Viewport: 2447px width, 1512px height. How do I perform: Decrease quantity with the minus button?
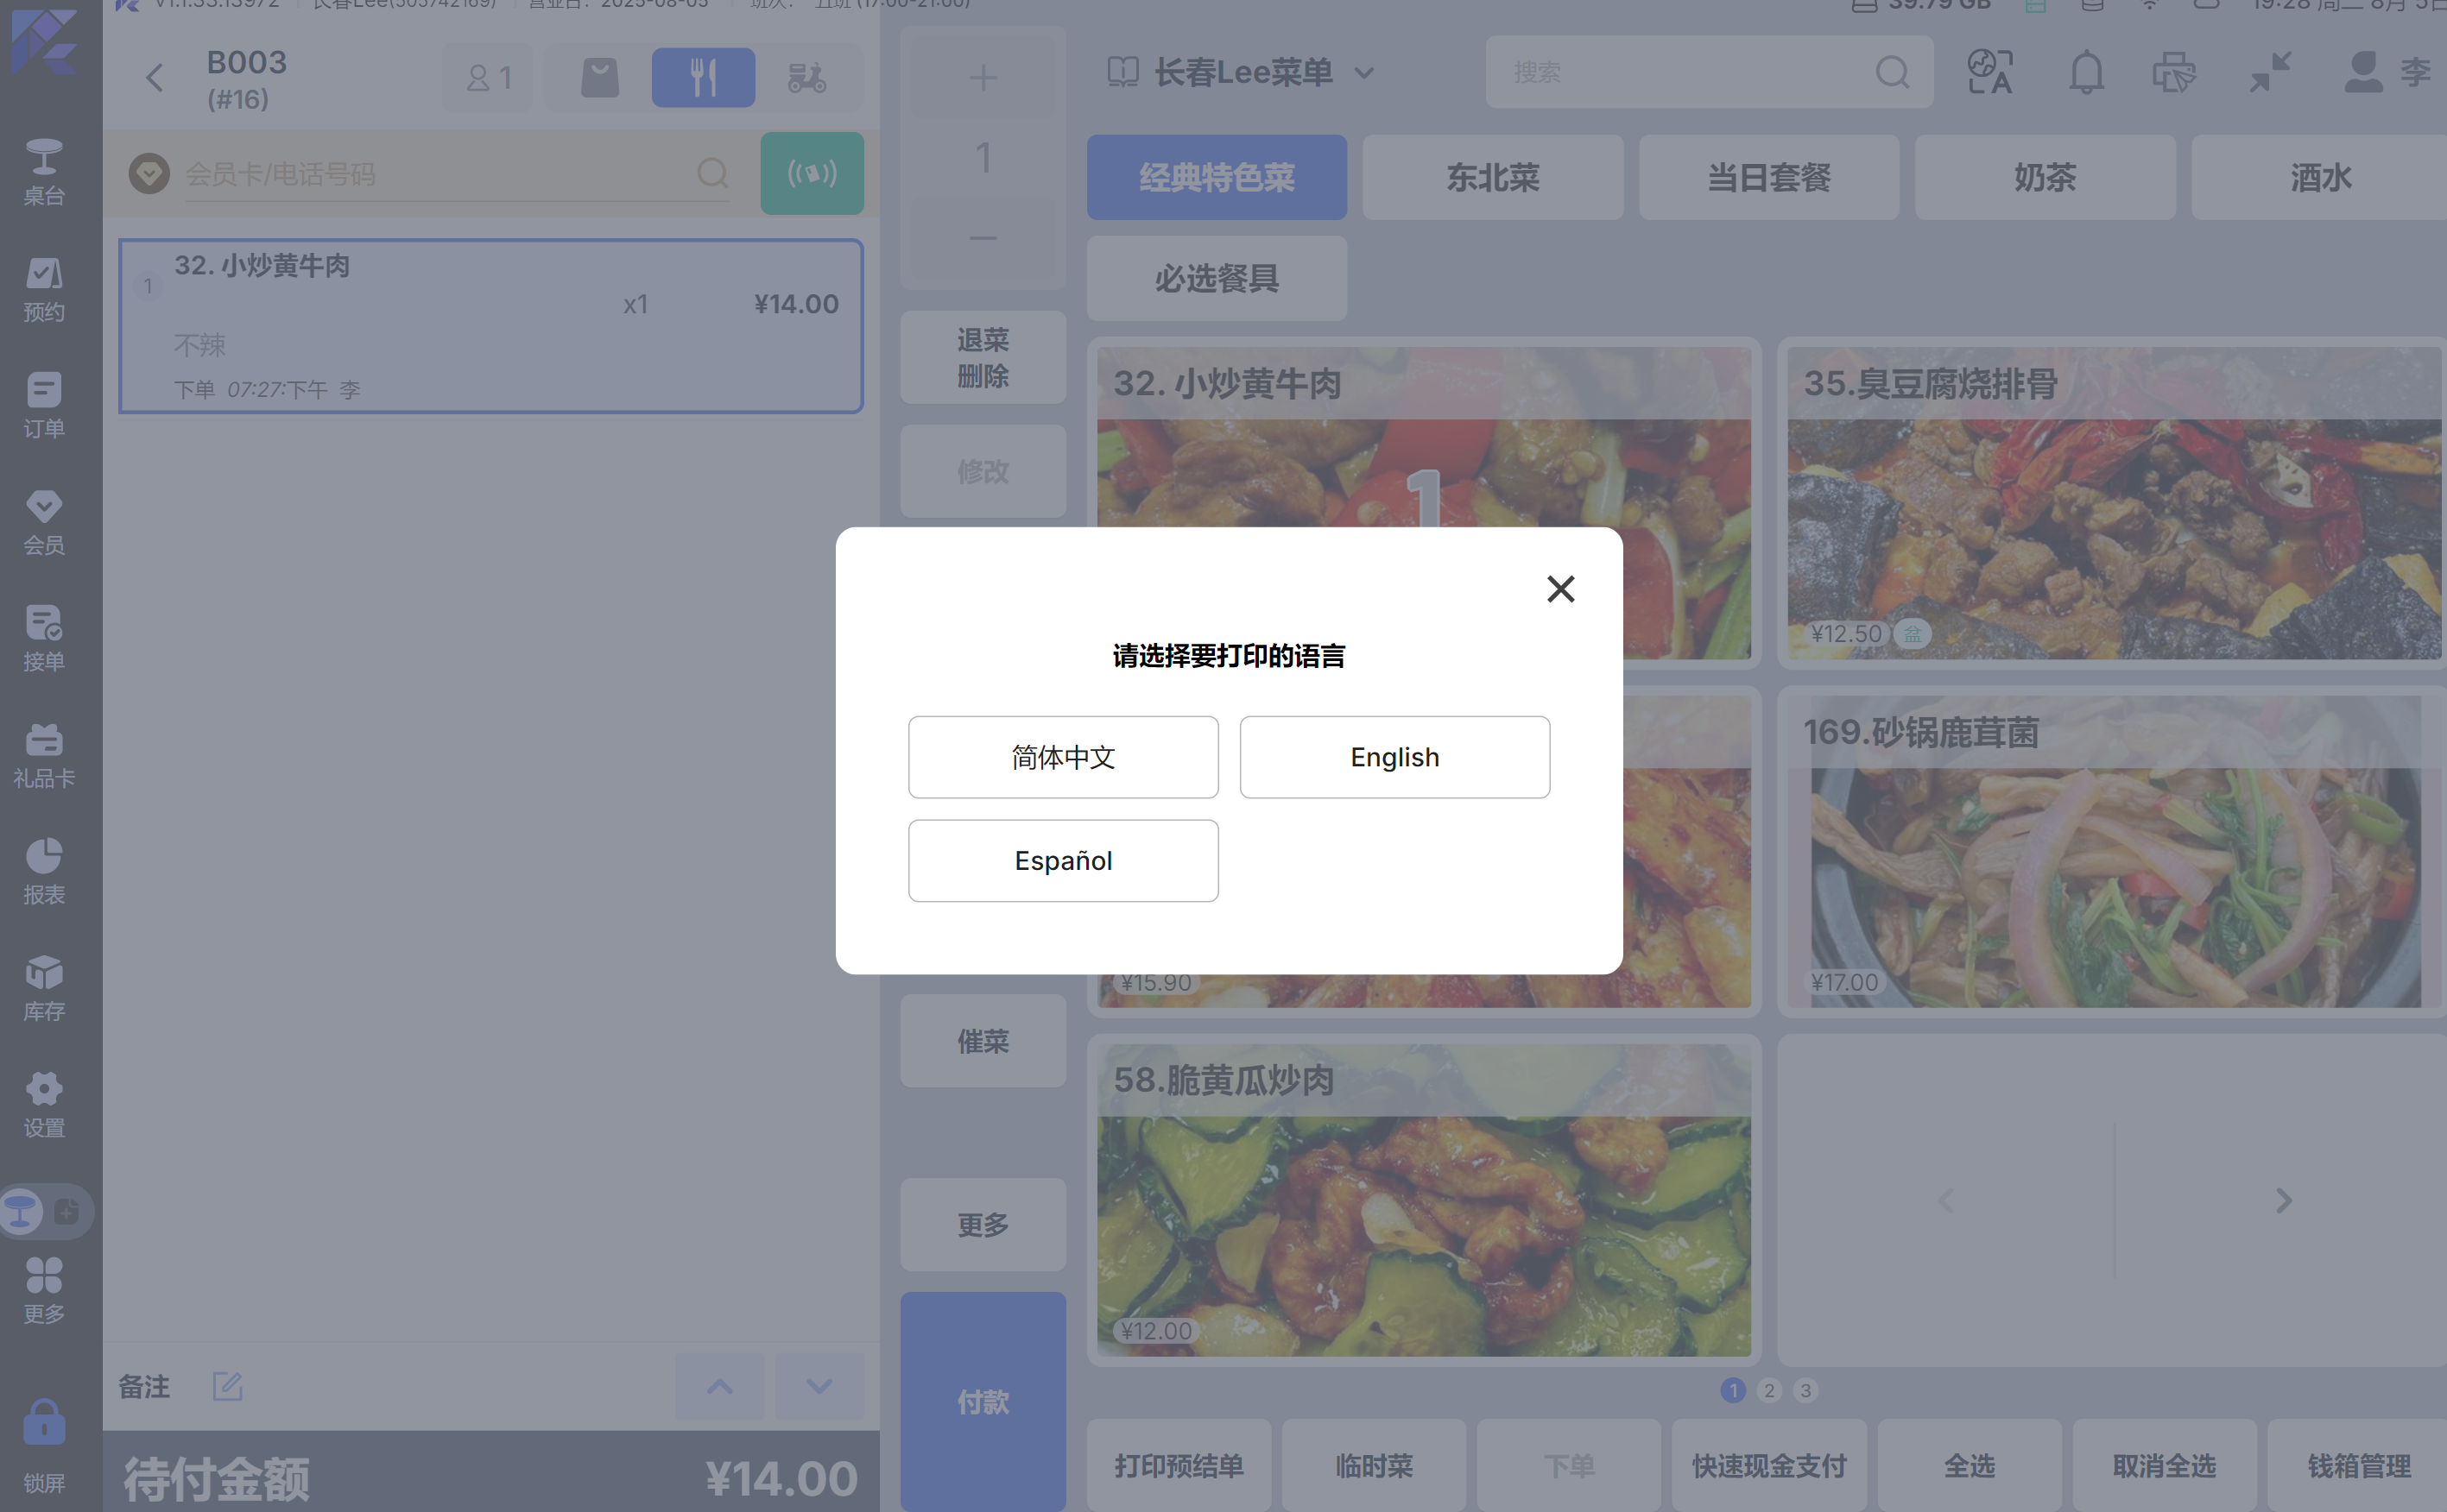983,238
